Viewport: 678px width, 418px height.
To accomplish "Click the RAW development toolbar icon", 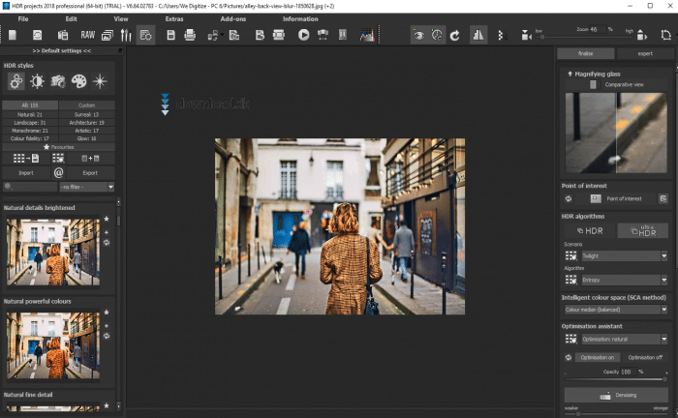I will coord(88,35).
